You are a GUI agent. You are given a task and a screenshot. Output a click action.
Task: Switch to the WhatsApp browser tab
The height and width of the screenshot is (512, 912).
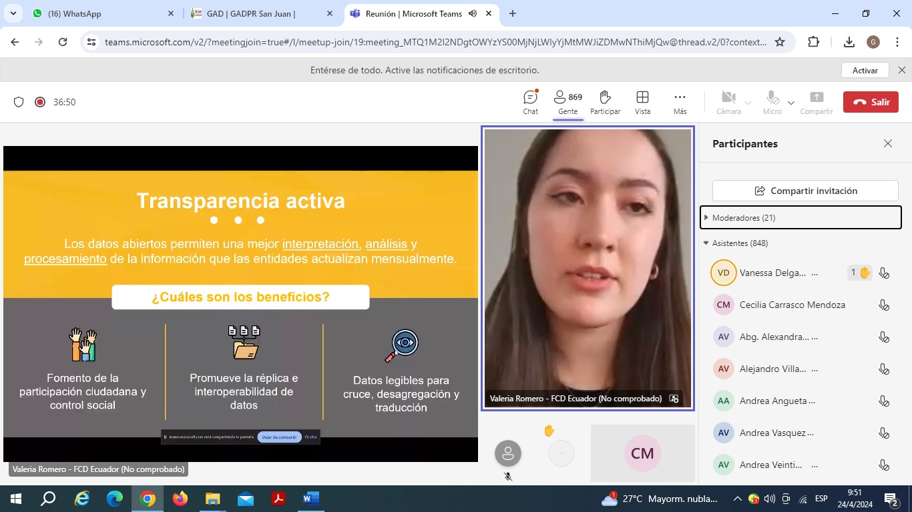(100, 13)
